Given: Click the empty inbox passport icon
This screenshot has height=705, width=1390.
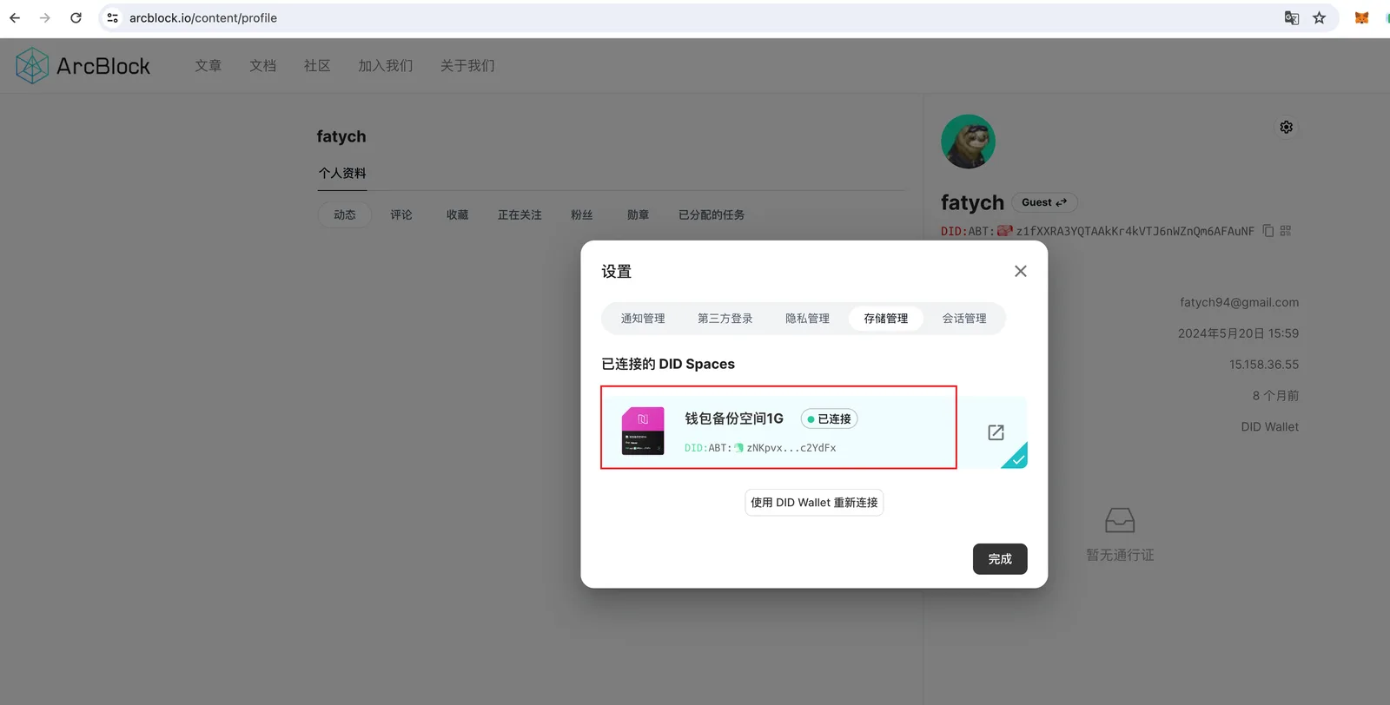Looking at the screenshot, I should 1120,521.
